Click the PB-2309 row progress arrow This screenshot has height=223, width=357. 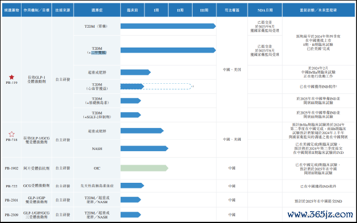tap(131, 215)
